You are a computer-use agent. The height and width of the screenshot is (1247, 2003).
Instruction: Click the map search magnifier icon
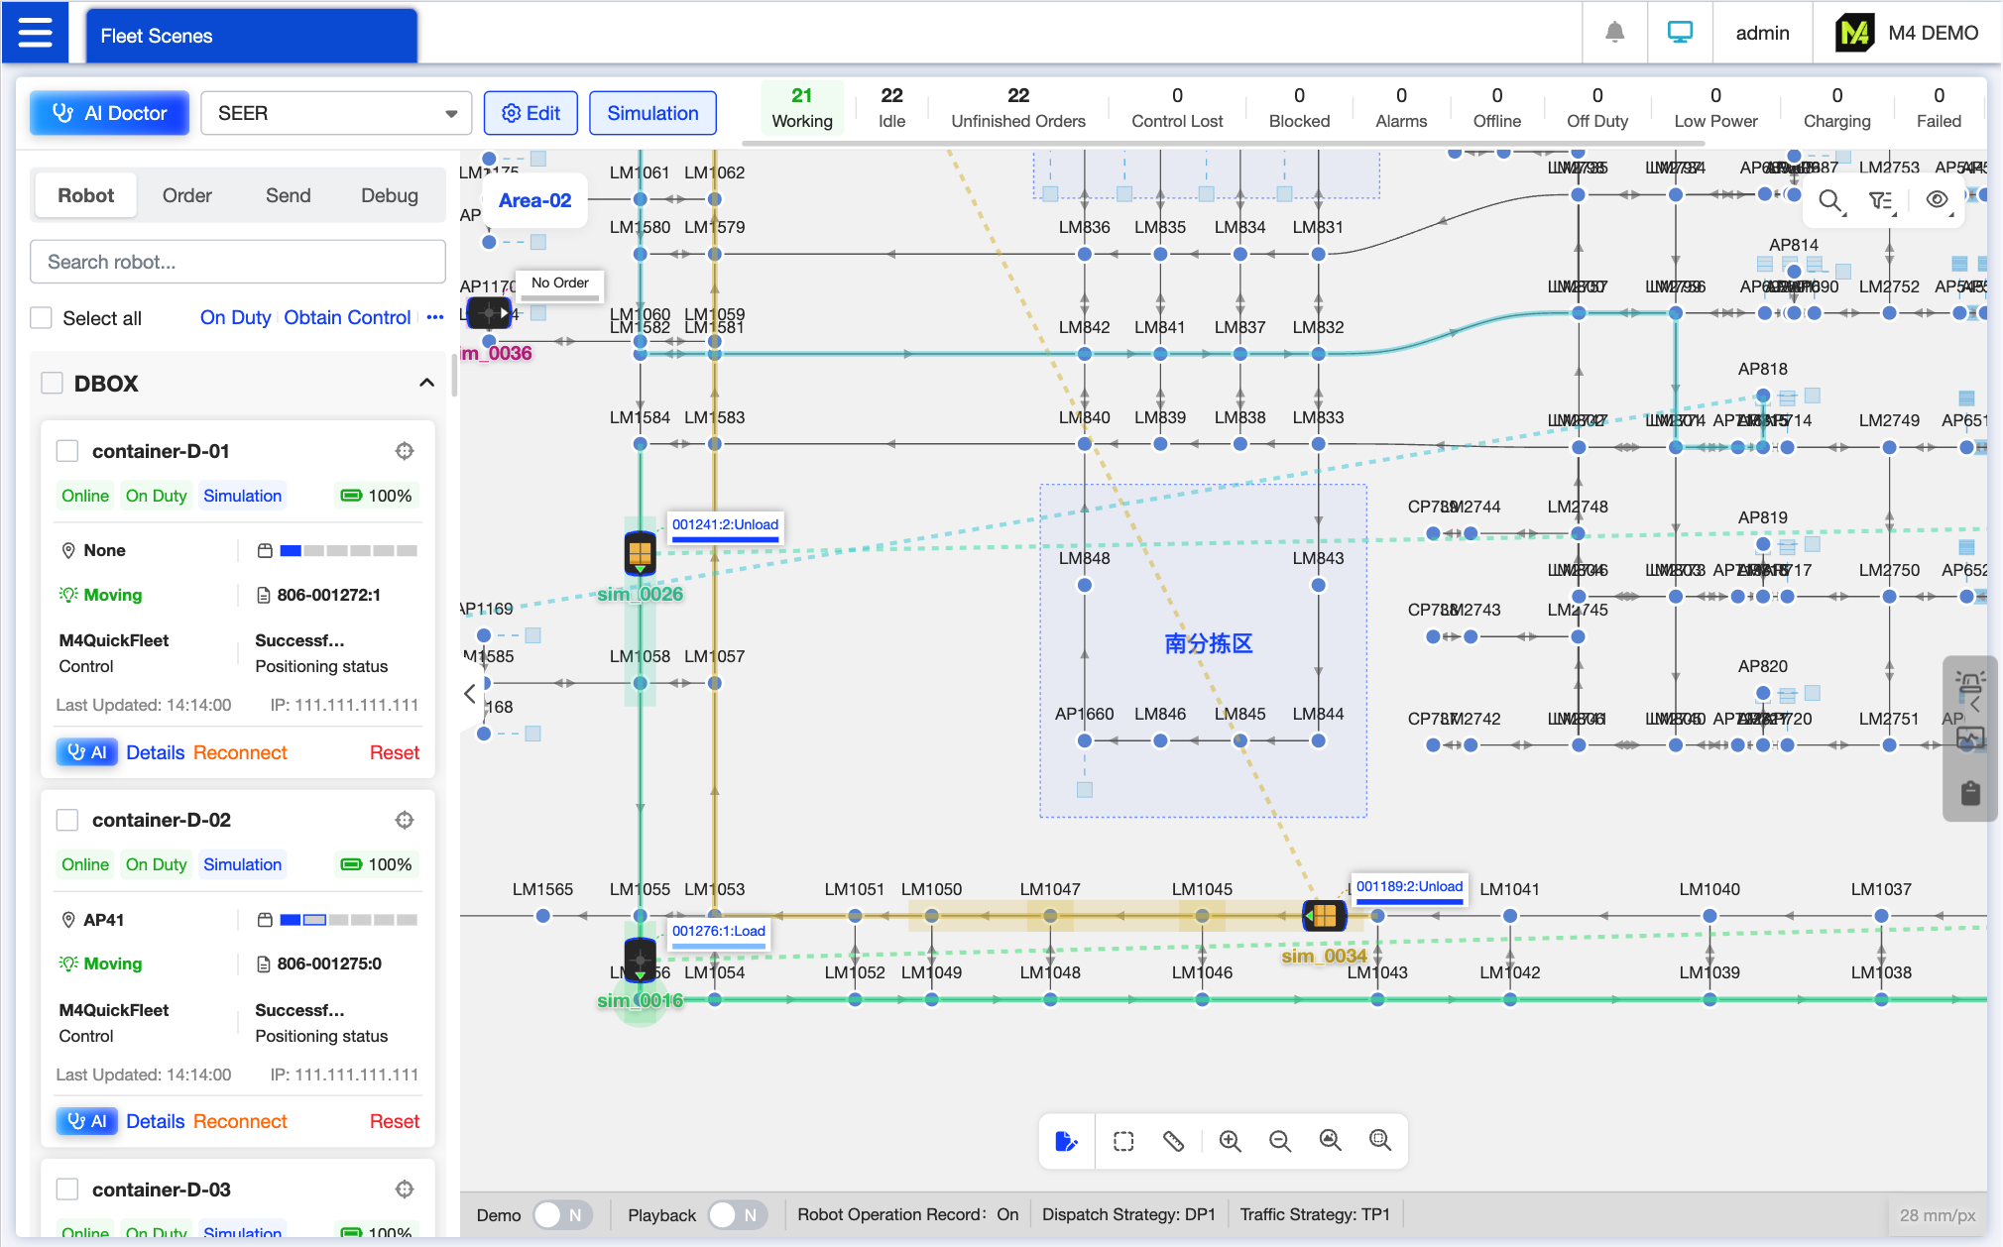(1830, 201)
